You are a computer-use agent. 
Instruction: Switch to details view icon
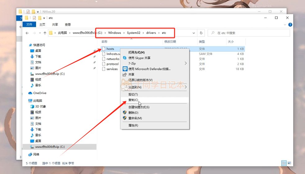284,163
